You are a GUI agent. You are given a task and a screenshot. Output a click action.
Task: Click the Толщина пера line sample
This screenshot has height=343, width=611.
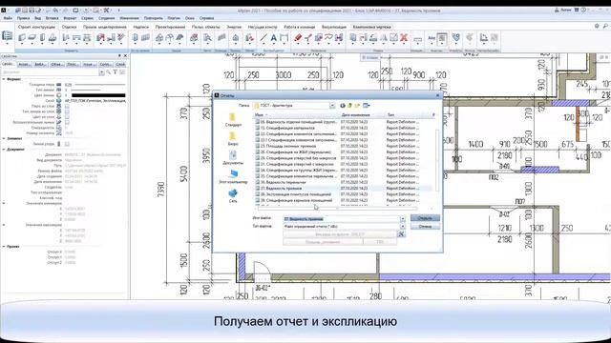100,85
